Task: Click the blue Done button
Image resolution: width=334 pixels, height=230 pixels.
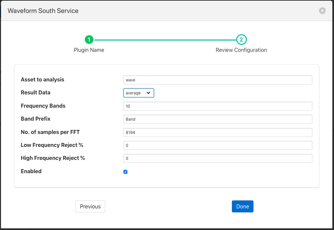Action: [x=243, y=206]
